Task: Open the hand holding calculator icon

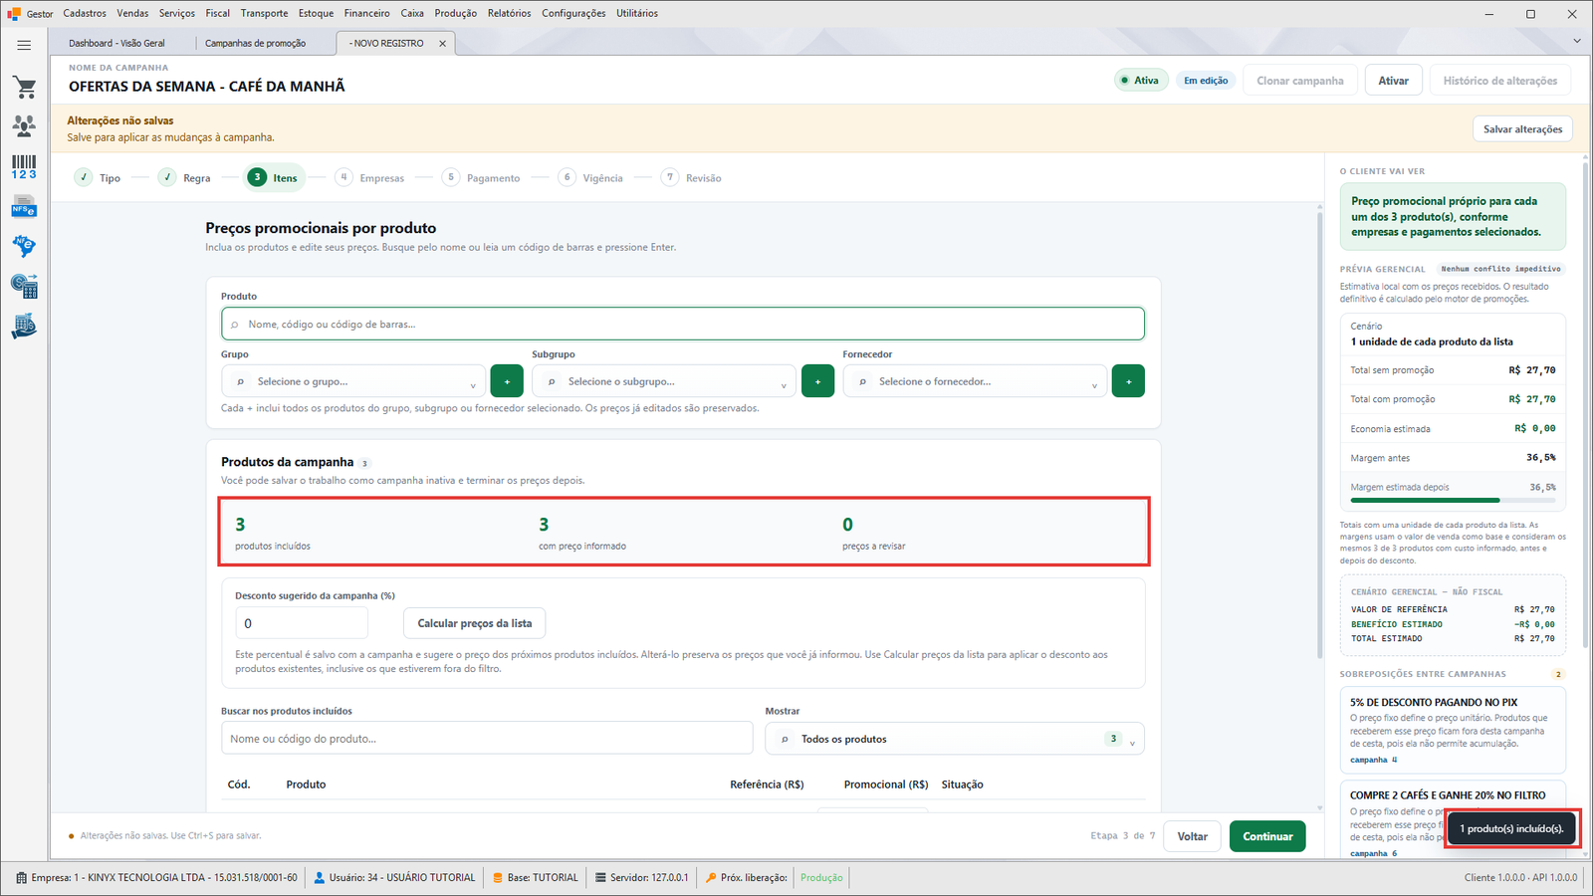Action: pos(24,327)
